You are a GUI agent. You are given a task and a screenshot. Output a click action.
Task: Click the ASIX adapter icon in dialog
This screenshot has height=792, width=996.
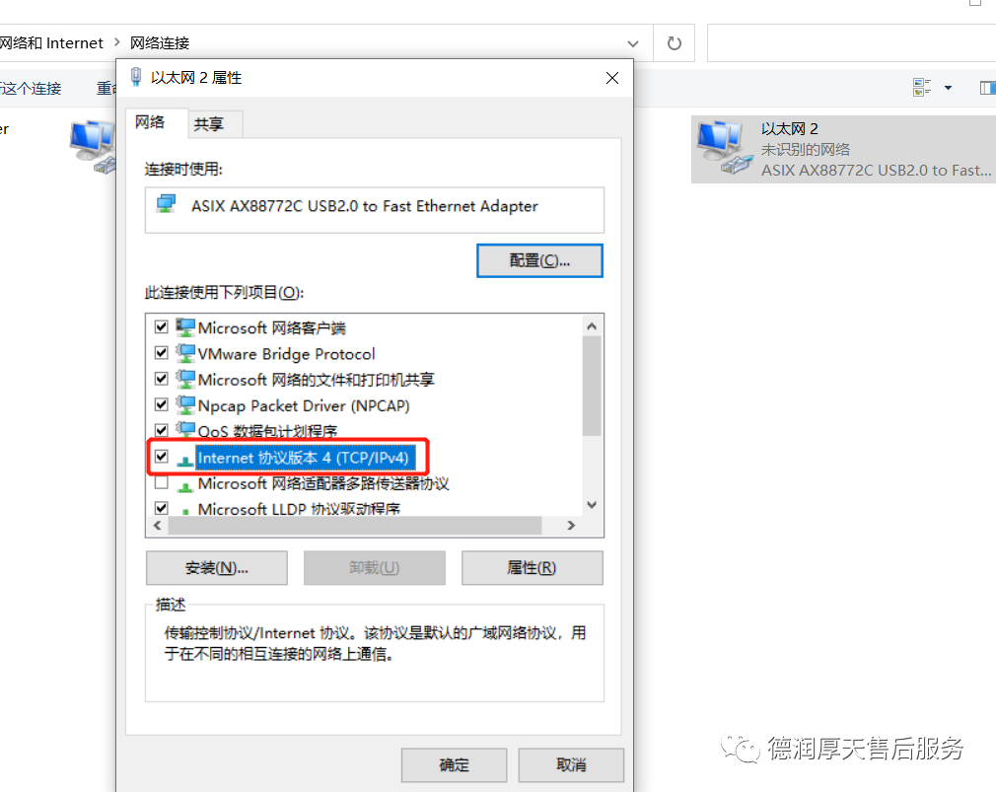[167, 204]
